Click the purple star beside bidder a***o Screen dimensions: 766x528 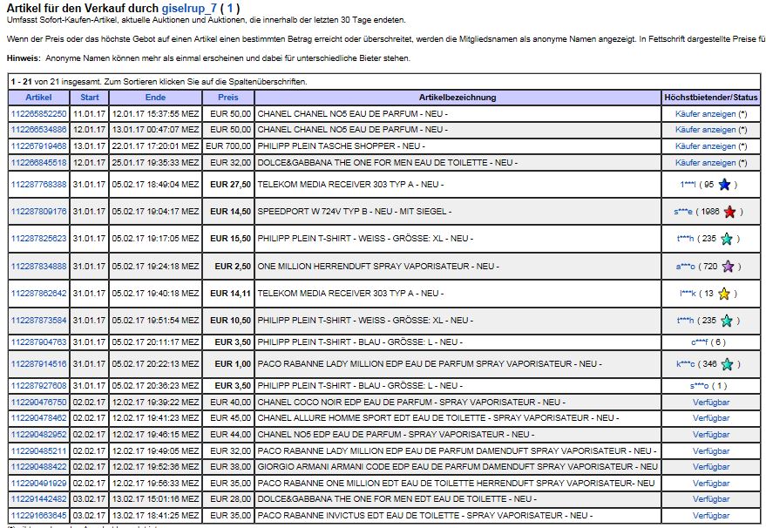pyautogui.click(x=728, y=267)
